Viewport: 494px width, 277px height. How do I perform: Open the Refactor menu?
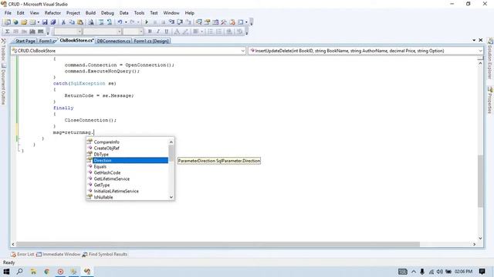click(x=52, y=13)
